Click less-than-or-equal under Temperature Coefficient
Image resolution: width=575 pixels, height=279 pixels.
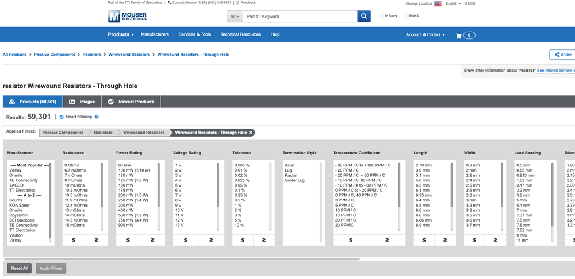[351, 240]
